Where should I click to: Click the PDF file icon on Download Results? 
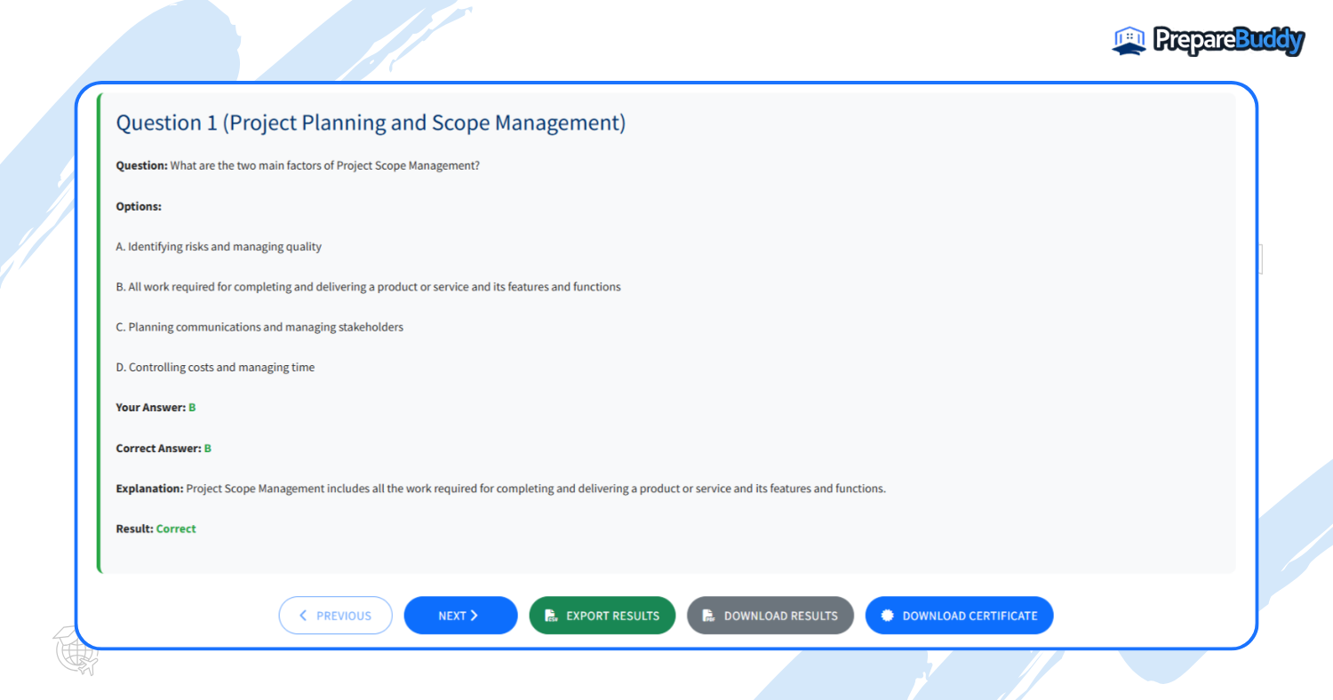pos(706,615)
